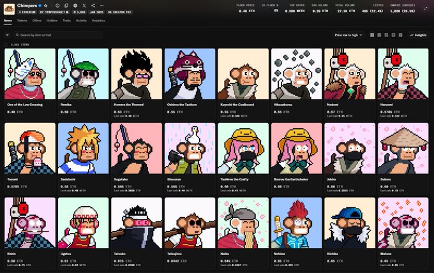Screen dimensions: 434x273
Task: Click the Tetsujirou 0.6342 ETH price
Action: pyautogui.click(x=177, y=261)
